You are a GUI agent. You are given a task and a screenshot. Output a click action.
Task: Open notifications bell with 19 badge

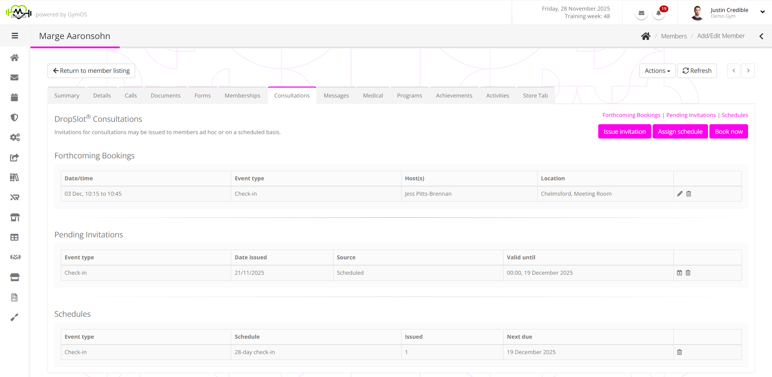pyautogui.click(x=658, y=14)
